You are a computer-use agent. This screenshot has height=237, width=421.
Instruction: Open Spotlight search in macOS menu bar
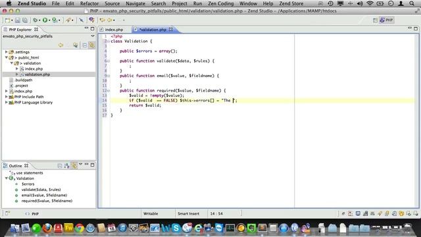tap(412, 3)
